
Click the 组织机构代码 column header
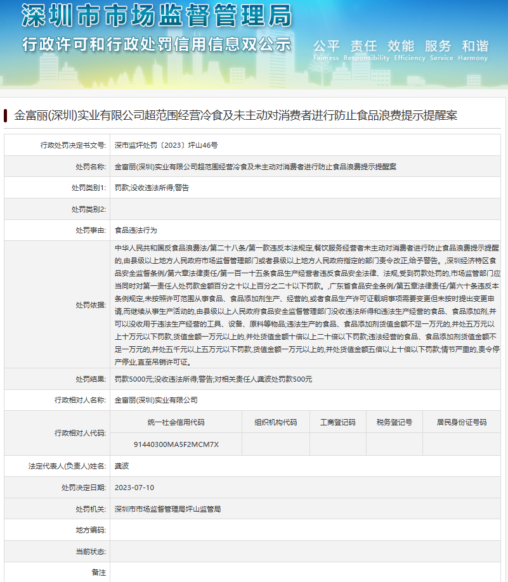[276, 422]
